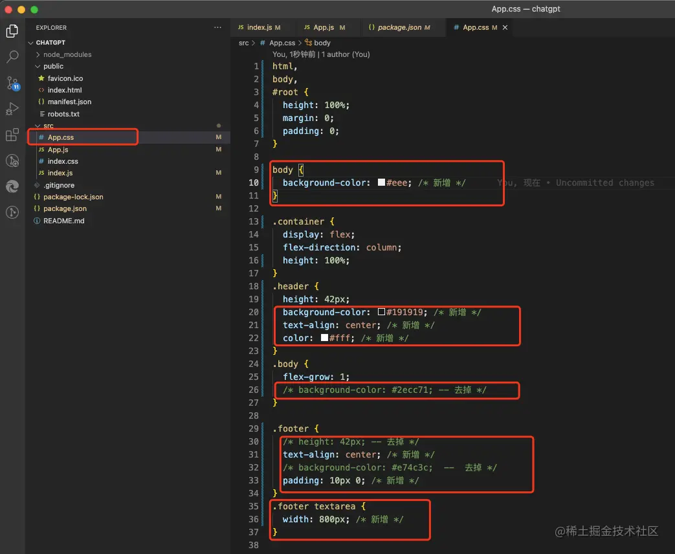
Task: Open the Git graph icon in activity bar
Action: click(12, 212)
